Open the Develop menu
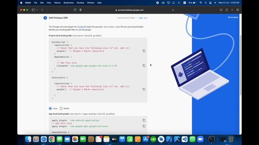 (x=80, y=3)
